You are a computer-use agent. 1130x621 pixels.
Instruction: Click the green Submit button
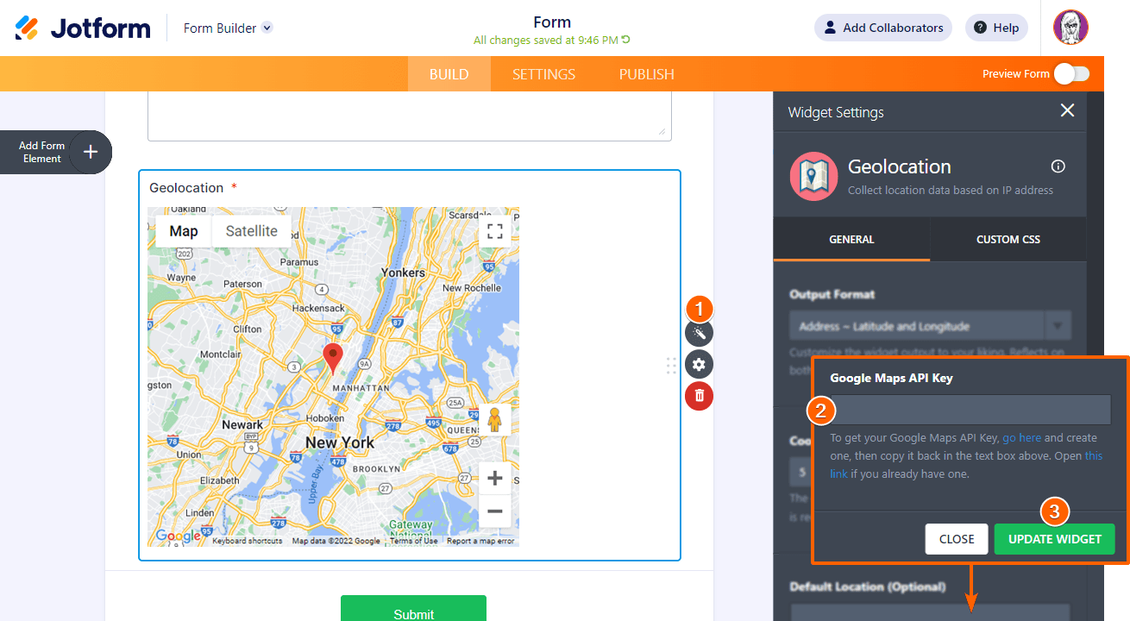point(413,608)
